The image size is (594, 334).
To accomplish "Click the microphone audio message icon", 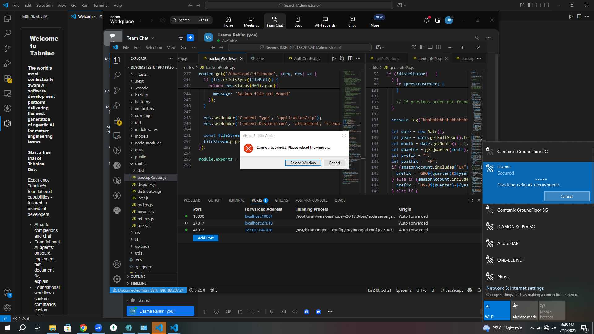I will tap(271, 312).
